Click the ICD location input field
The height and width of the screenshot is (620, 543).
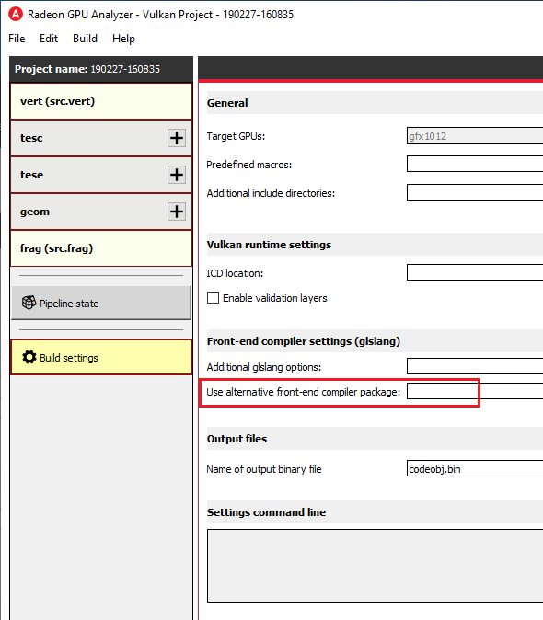(475, 272)
